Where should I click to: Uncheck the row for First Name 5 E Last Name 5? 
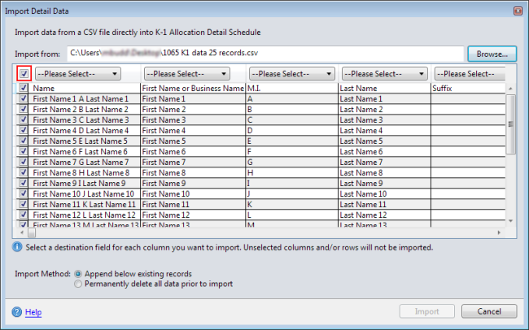tap(24, 141)
